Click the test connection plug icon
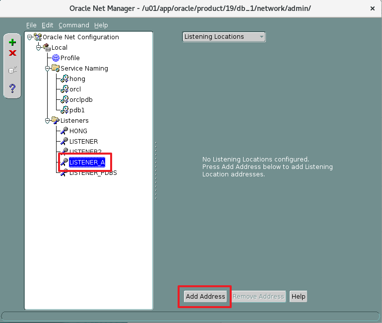382x323 pixels. (12, 70)
